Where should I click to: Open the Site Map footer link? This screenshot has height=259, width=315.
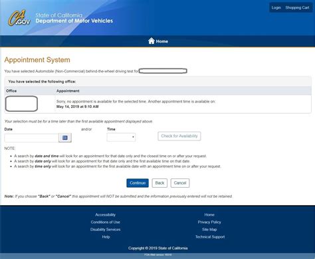point(209,230)
